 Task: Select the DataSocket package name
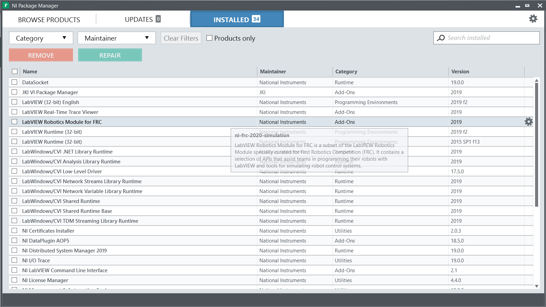(35, 83)
